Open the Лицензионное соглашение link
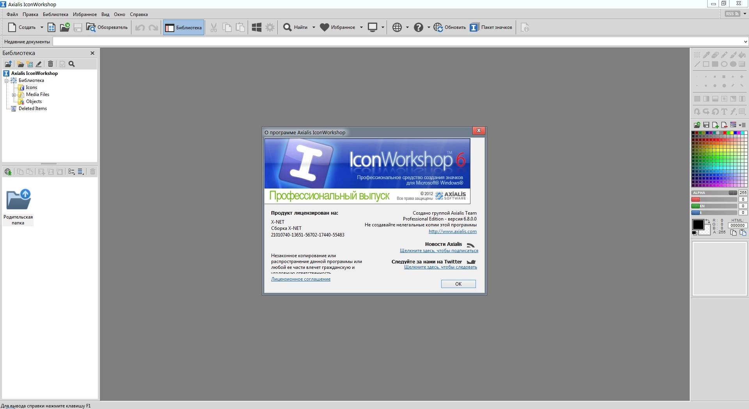This screenshot has height=409, width=749. 301,279
